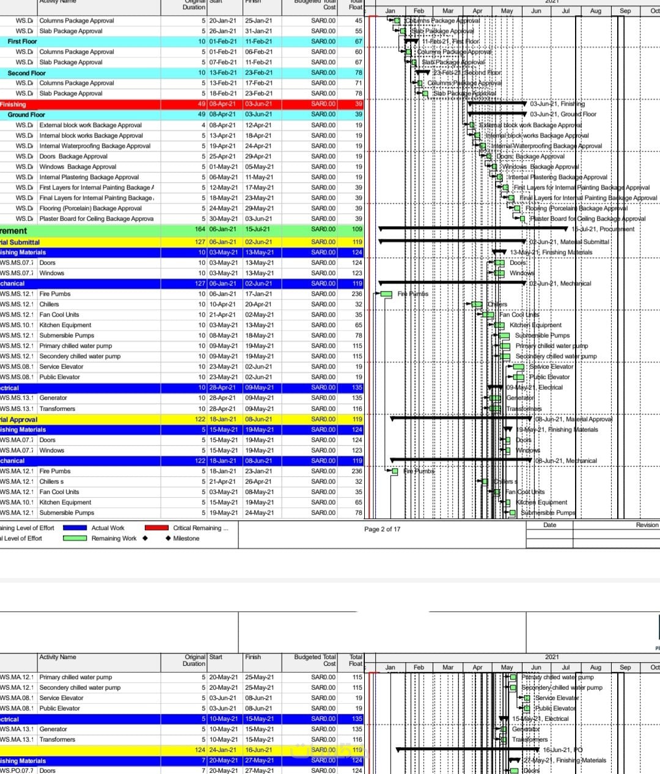Click the '15-Jul-21, Procurement' Gantt label
Viewport: 660px width, 774px height.
point(603,229)
